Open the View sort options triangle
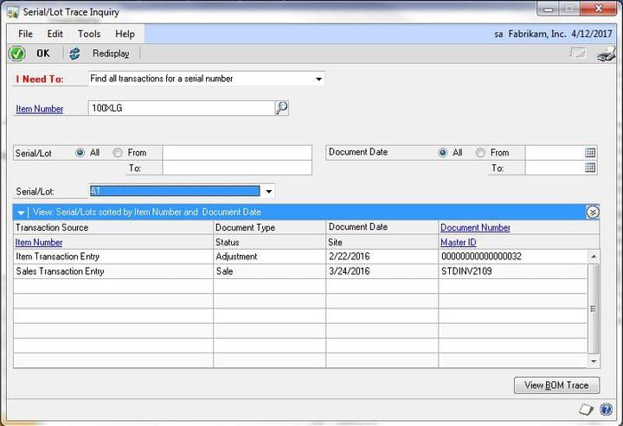The image size is (623, 426). click(21, 213)
